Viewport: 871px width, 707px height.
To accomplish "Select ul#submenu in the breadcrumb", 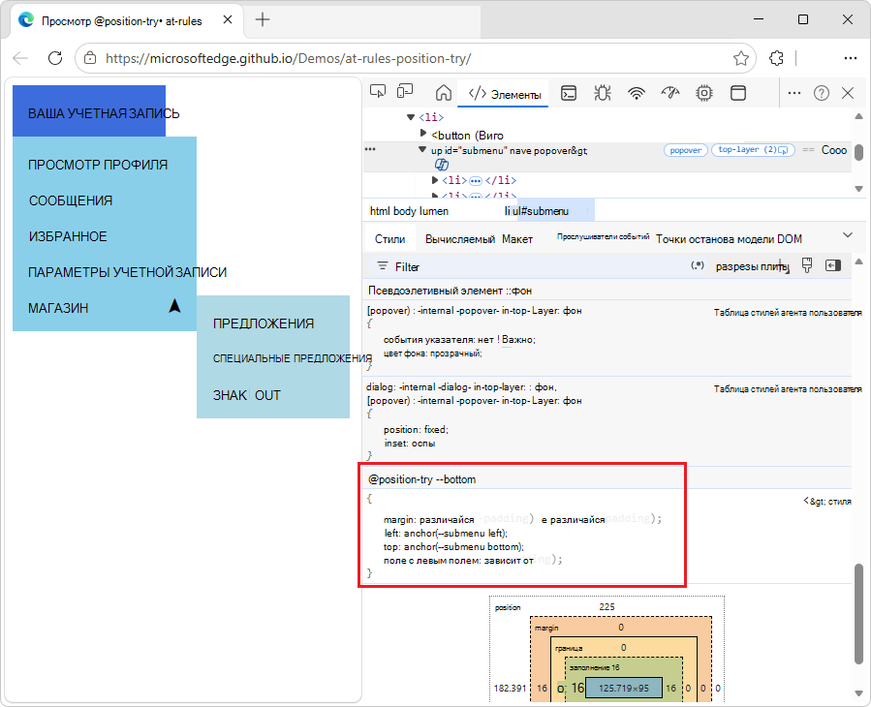I will (x=541, y=211).
